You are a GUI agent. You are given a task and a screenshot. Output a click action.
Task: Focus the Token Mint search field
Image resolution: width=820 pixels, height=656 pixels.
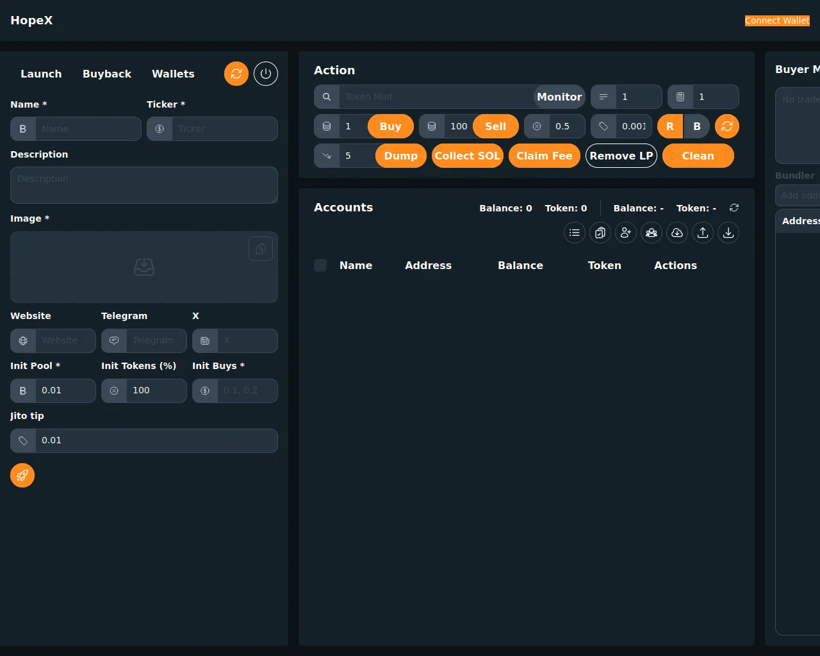(x=436, y=97)
